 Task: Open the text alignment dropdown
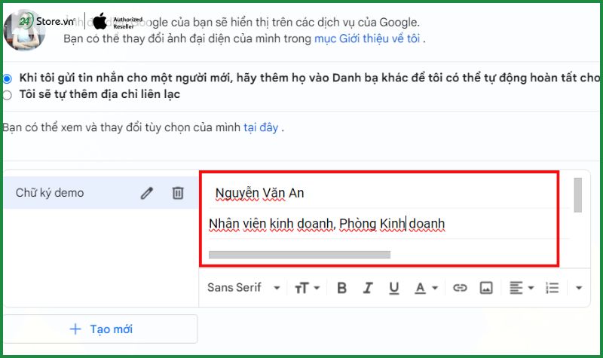point(522,288)
